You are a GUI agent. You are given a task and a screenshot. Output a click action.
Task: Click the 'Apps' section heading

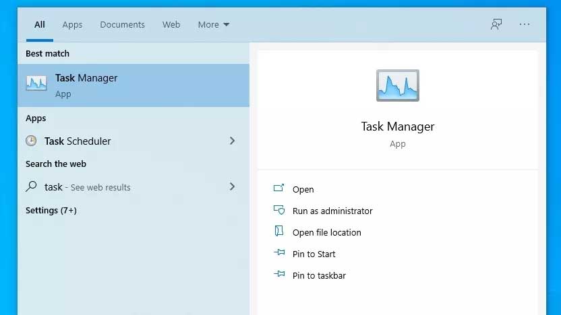tap(36, 118)
